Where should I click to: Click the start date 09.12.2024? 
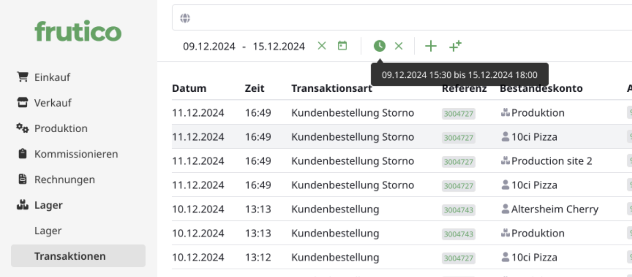(209, 46)
